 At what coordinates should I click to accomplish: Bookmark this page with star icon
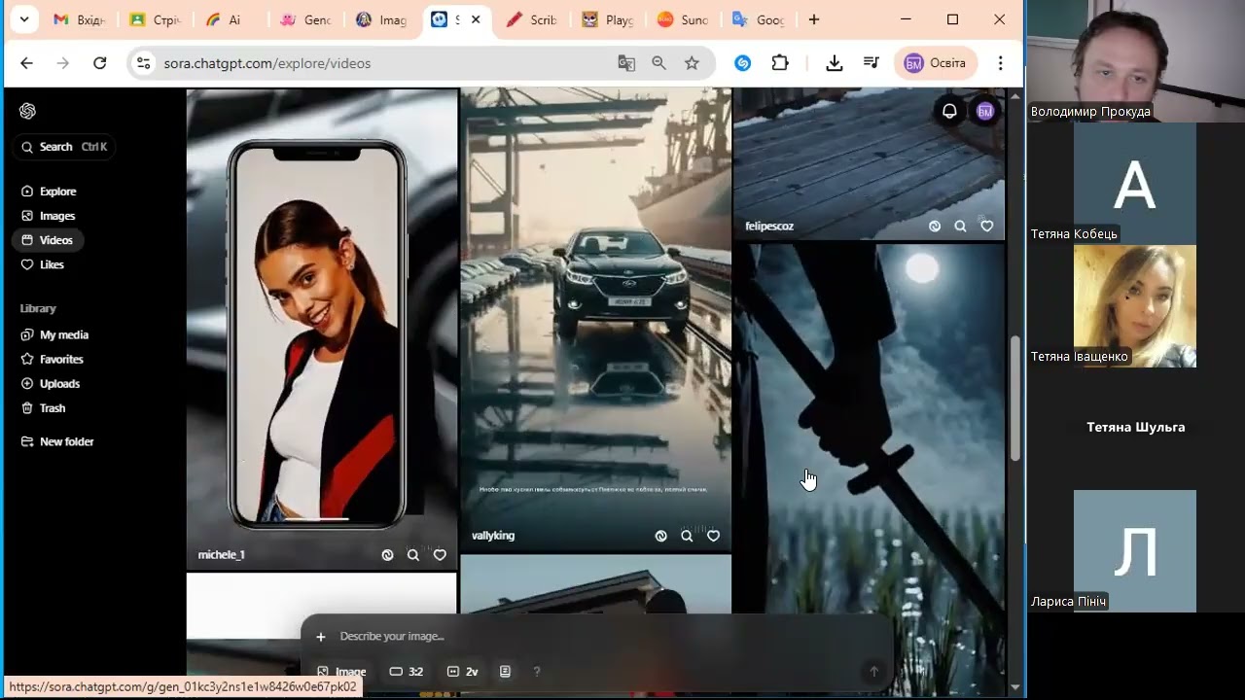(x=692, y=63)
